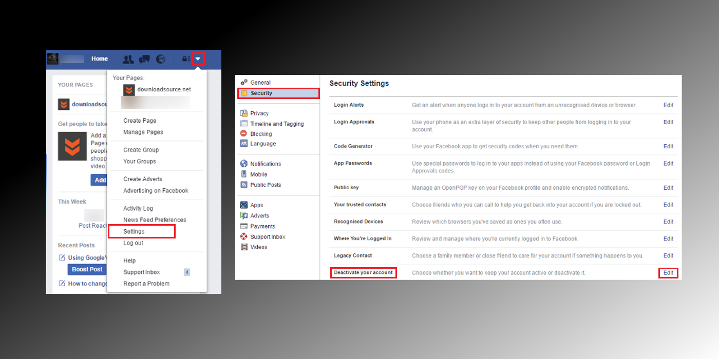The height and width of the screenshot is (359, 719).
Task: Click the Privacy lock icon
Action: pos(244,113)
